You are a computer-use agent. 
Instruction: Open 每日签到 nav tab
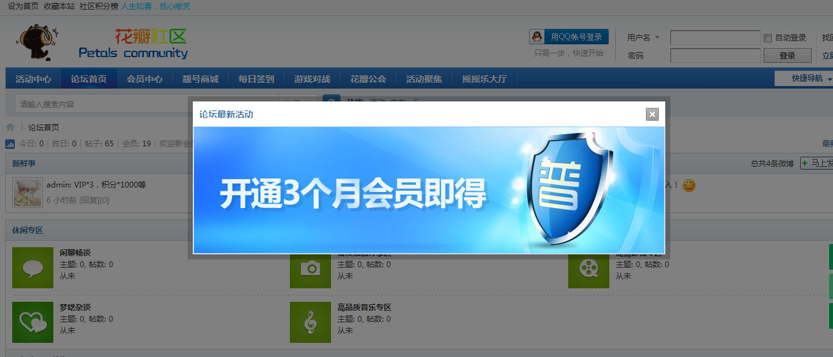(x=256, y=79)
